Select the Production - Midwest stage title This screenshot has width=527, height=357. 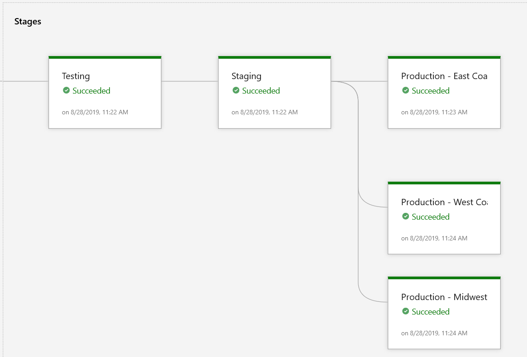[x=444, y=297]
